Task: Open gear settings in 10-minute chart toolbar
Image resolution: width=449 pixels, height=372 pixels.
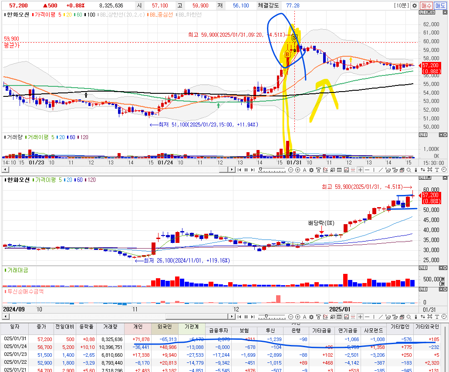Action: 311,170
